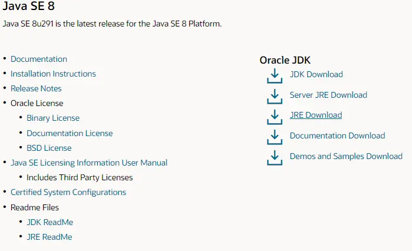The width and height of the screenshot is (412, 251).
Task: Go to Installation Instructions
Action: 53,74
